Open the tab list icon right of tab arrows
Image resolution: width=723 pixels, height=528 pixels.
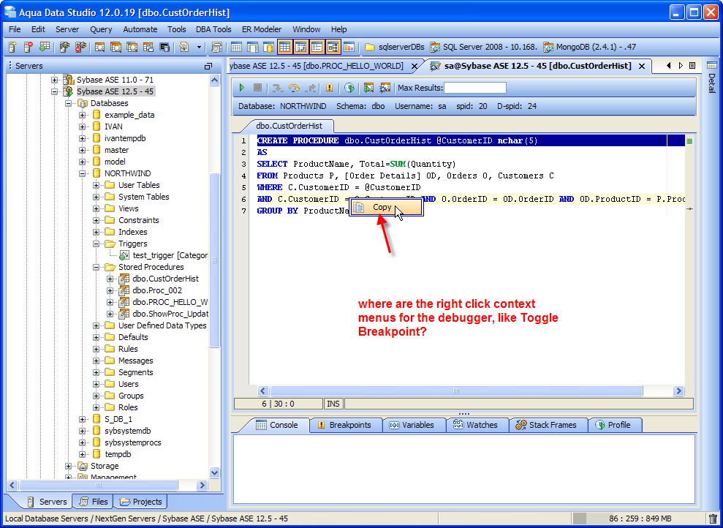click(x=692, y=66)
